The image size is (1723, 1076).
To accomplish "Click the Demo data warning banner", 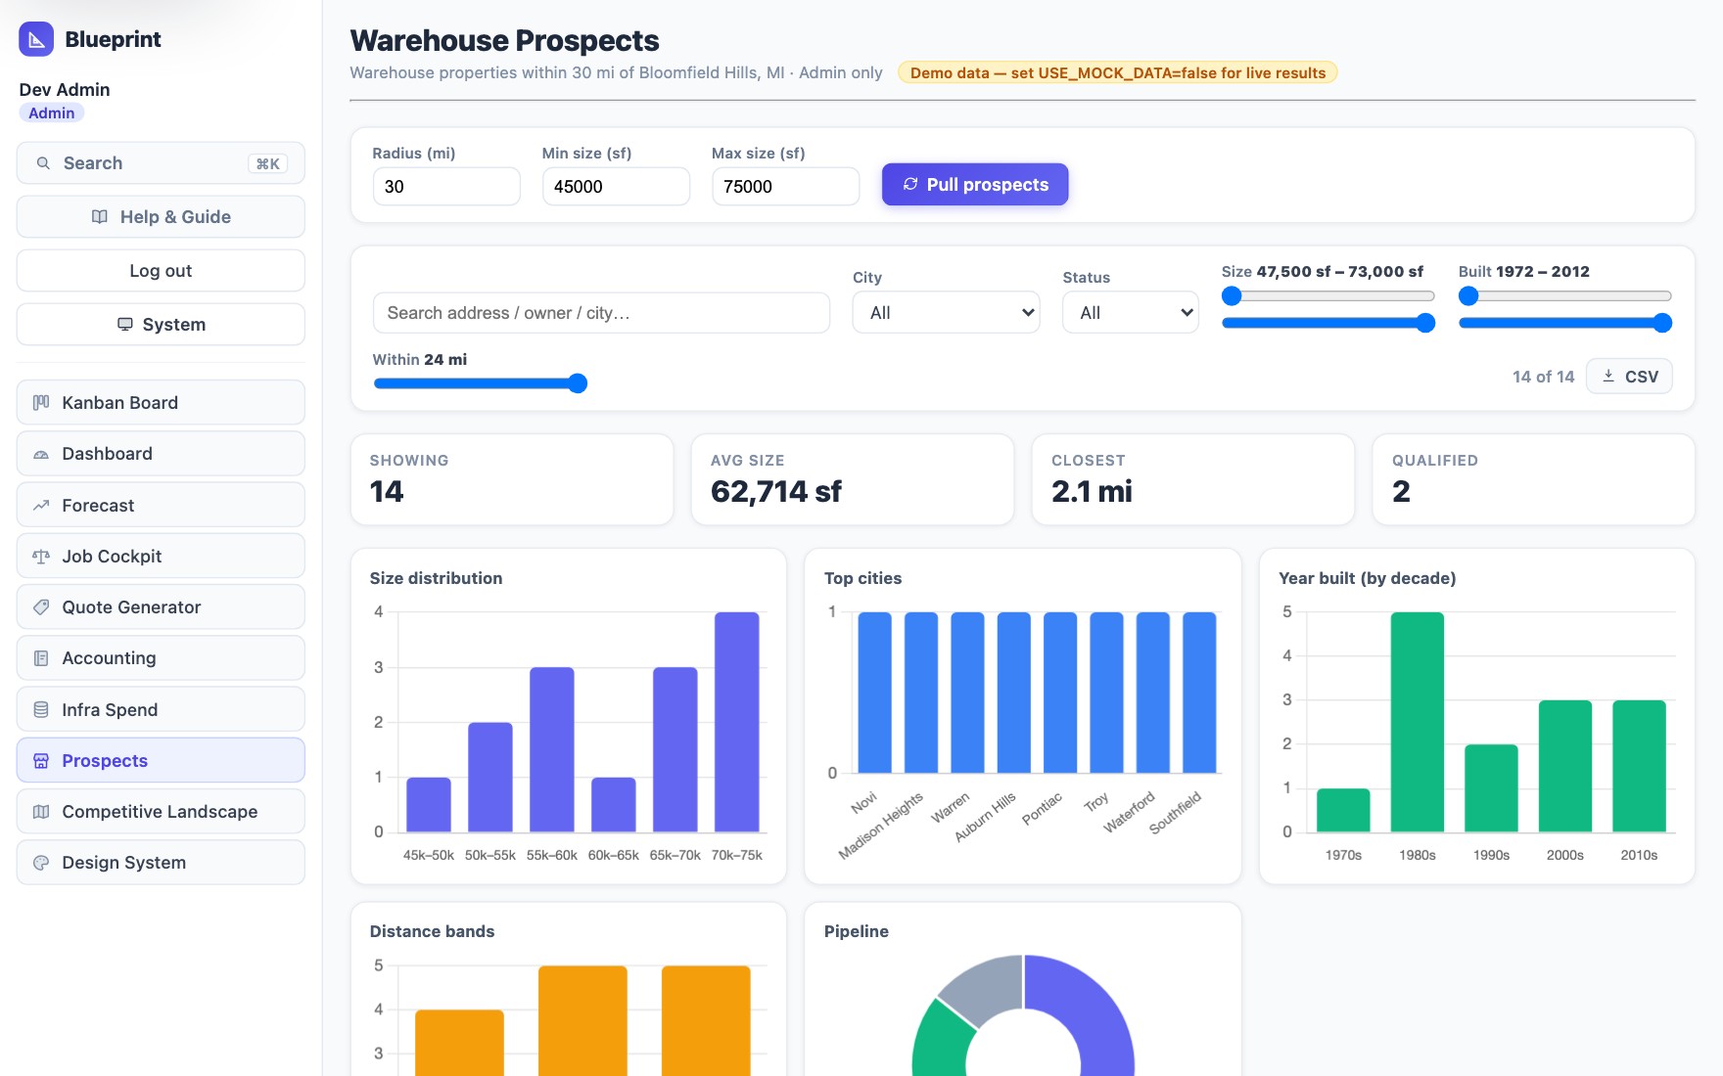I will coord(1118,72).
